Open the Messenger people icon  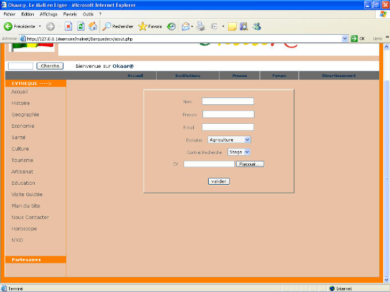[x=257, y=26]
